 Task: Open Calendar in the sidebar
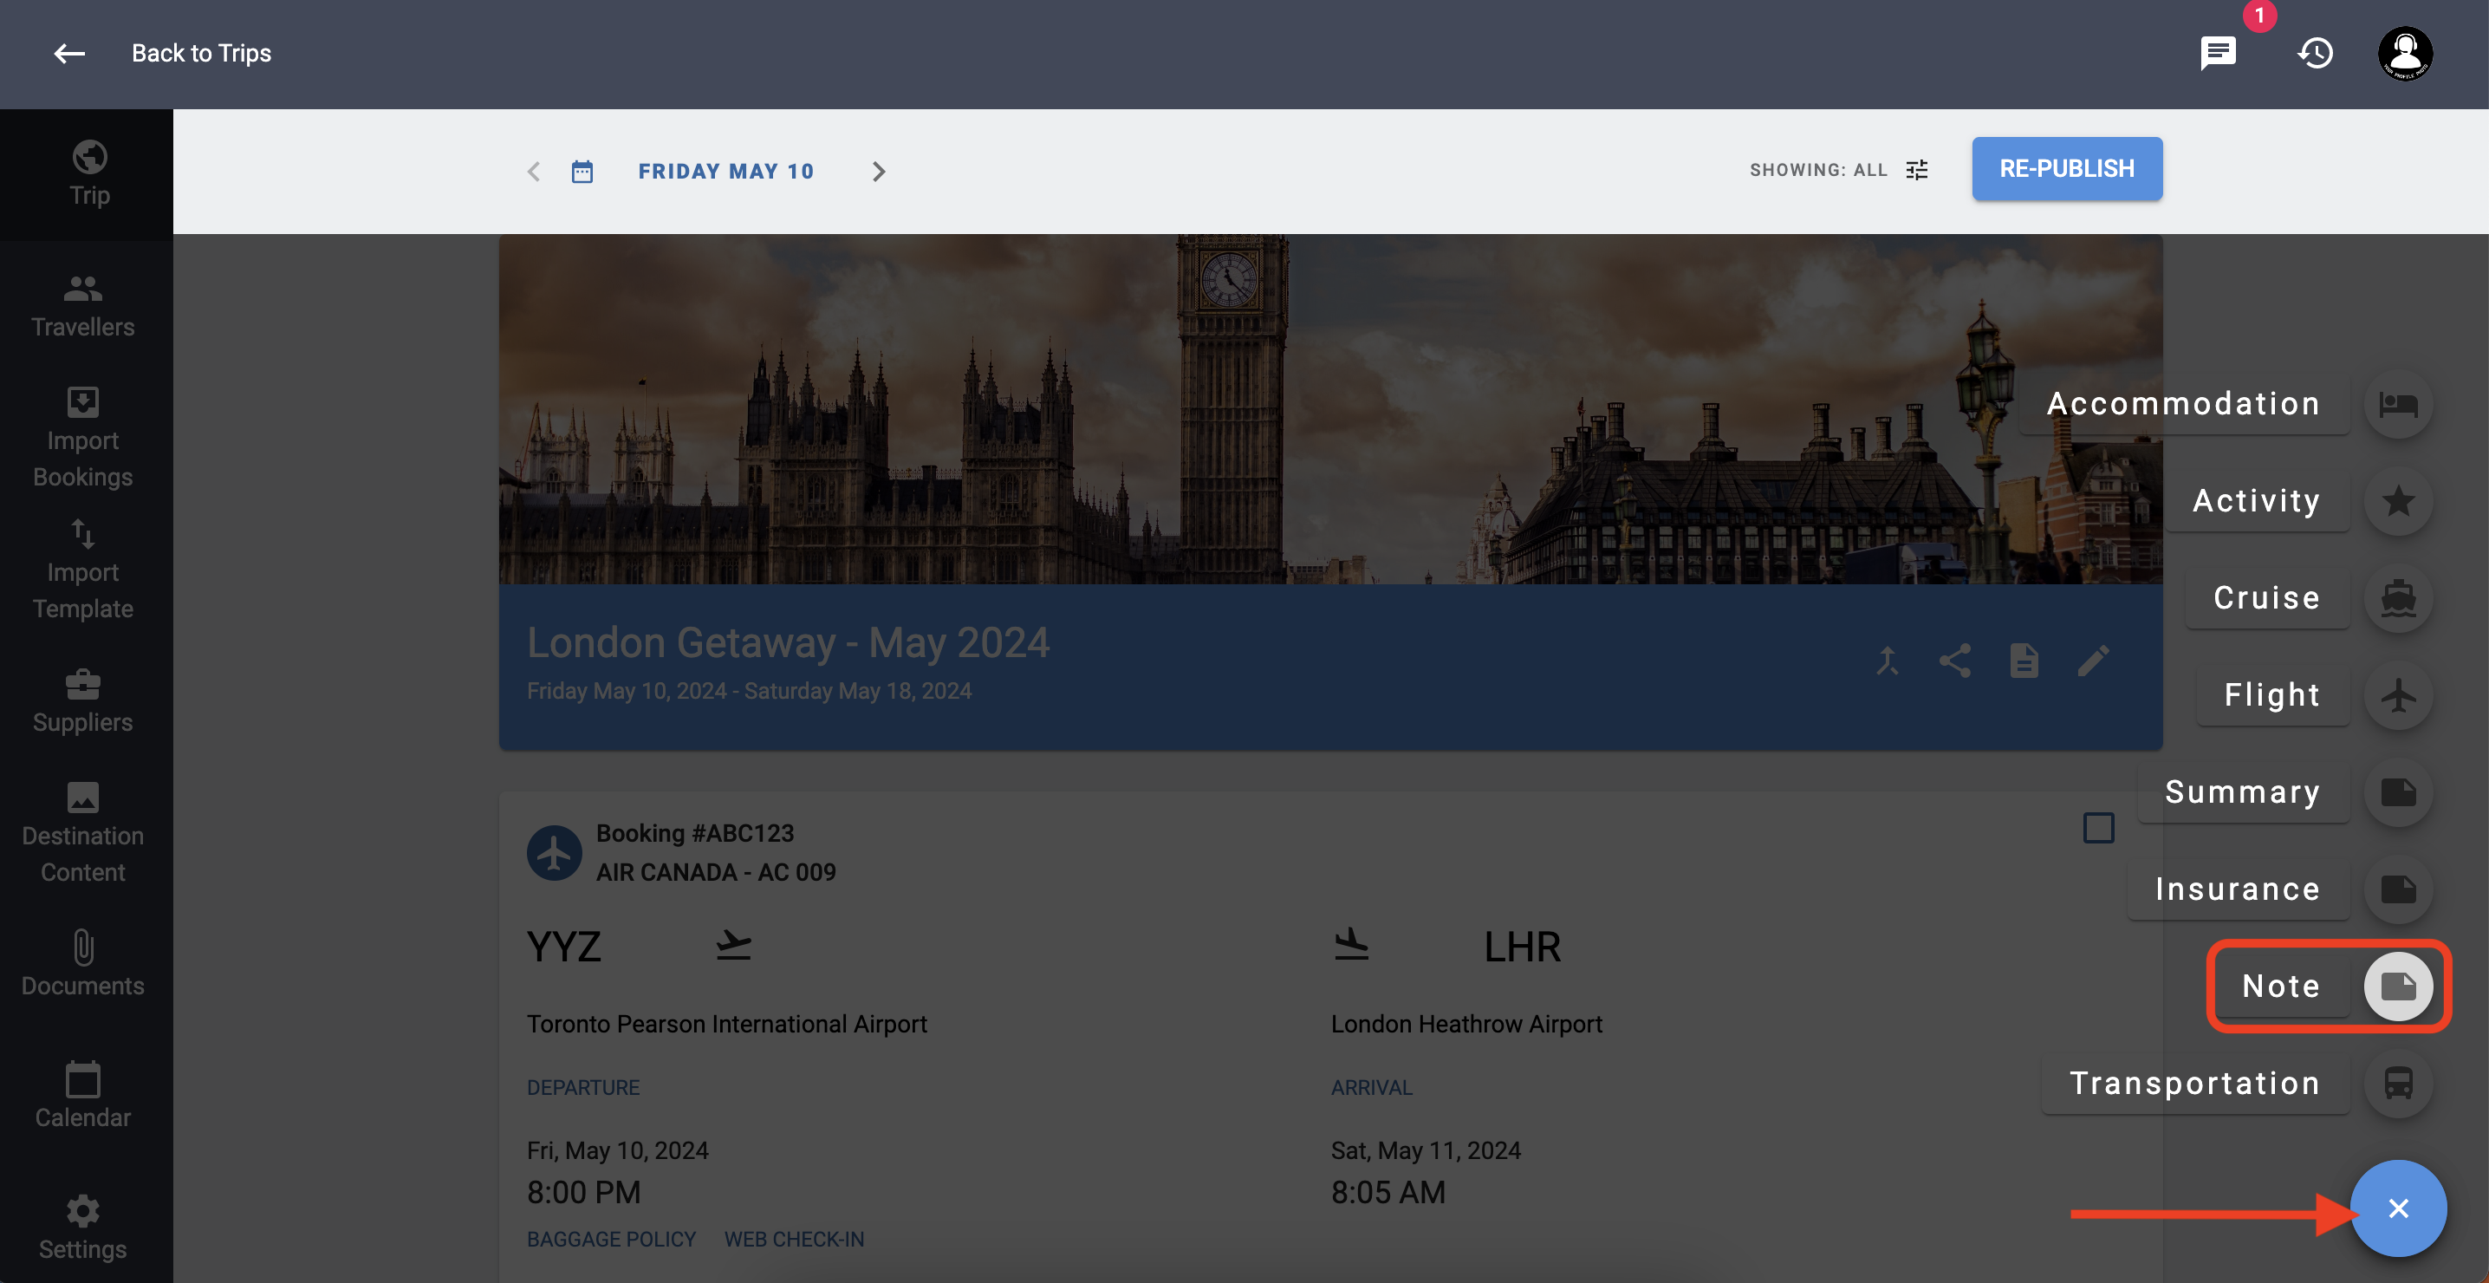(x=83, y=1097)
